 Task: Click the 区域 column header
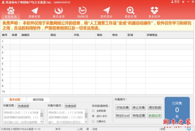pyautogui.click(x=136, y=35)
